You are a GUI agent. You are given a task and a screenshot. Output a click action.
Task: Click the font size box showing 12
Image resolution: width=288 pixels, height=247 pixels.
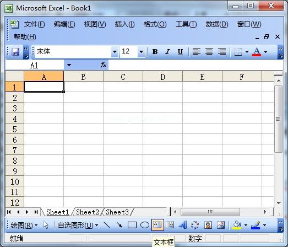[x=129, y=51]
